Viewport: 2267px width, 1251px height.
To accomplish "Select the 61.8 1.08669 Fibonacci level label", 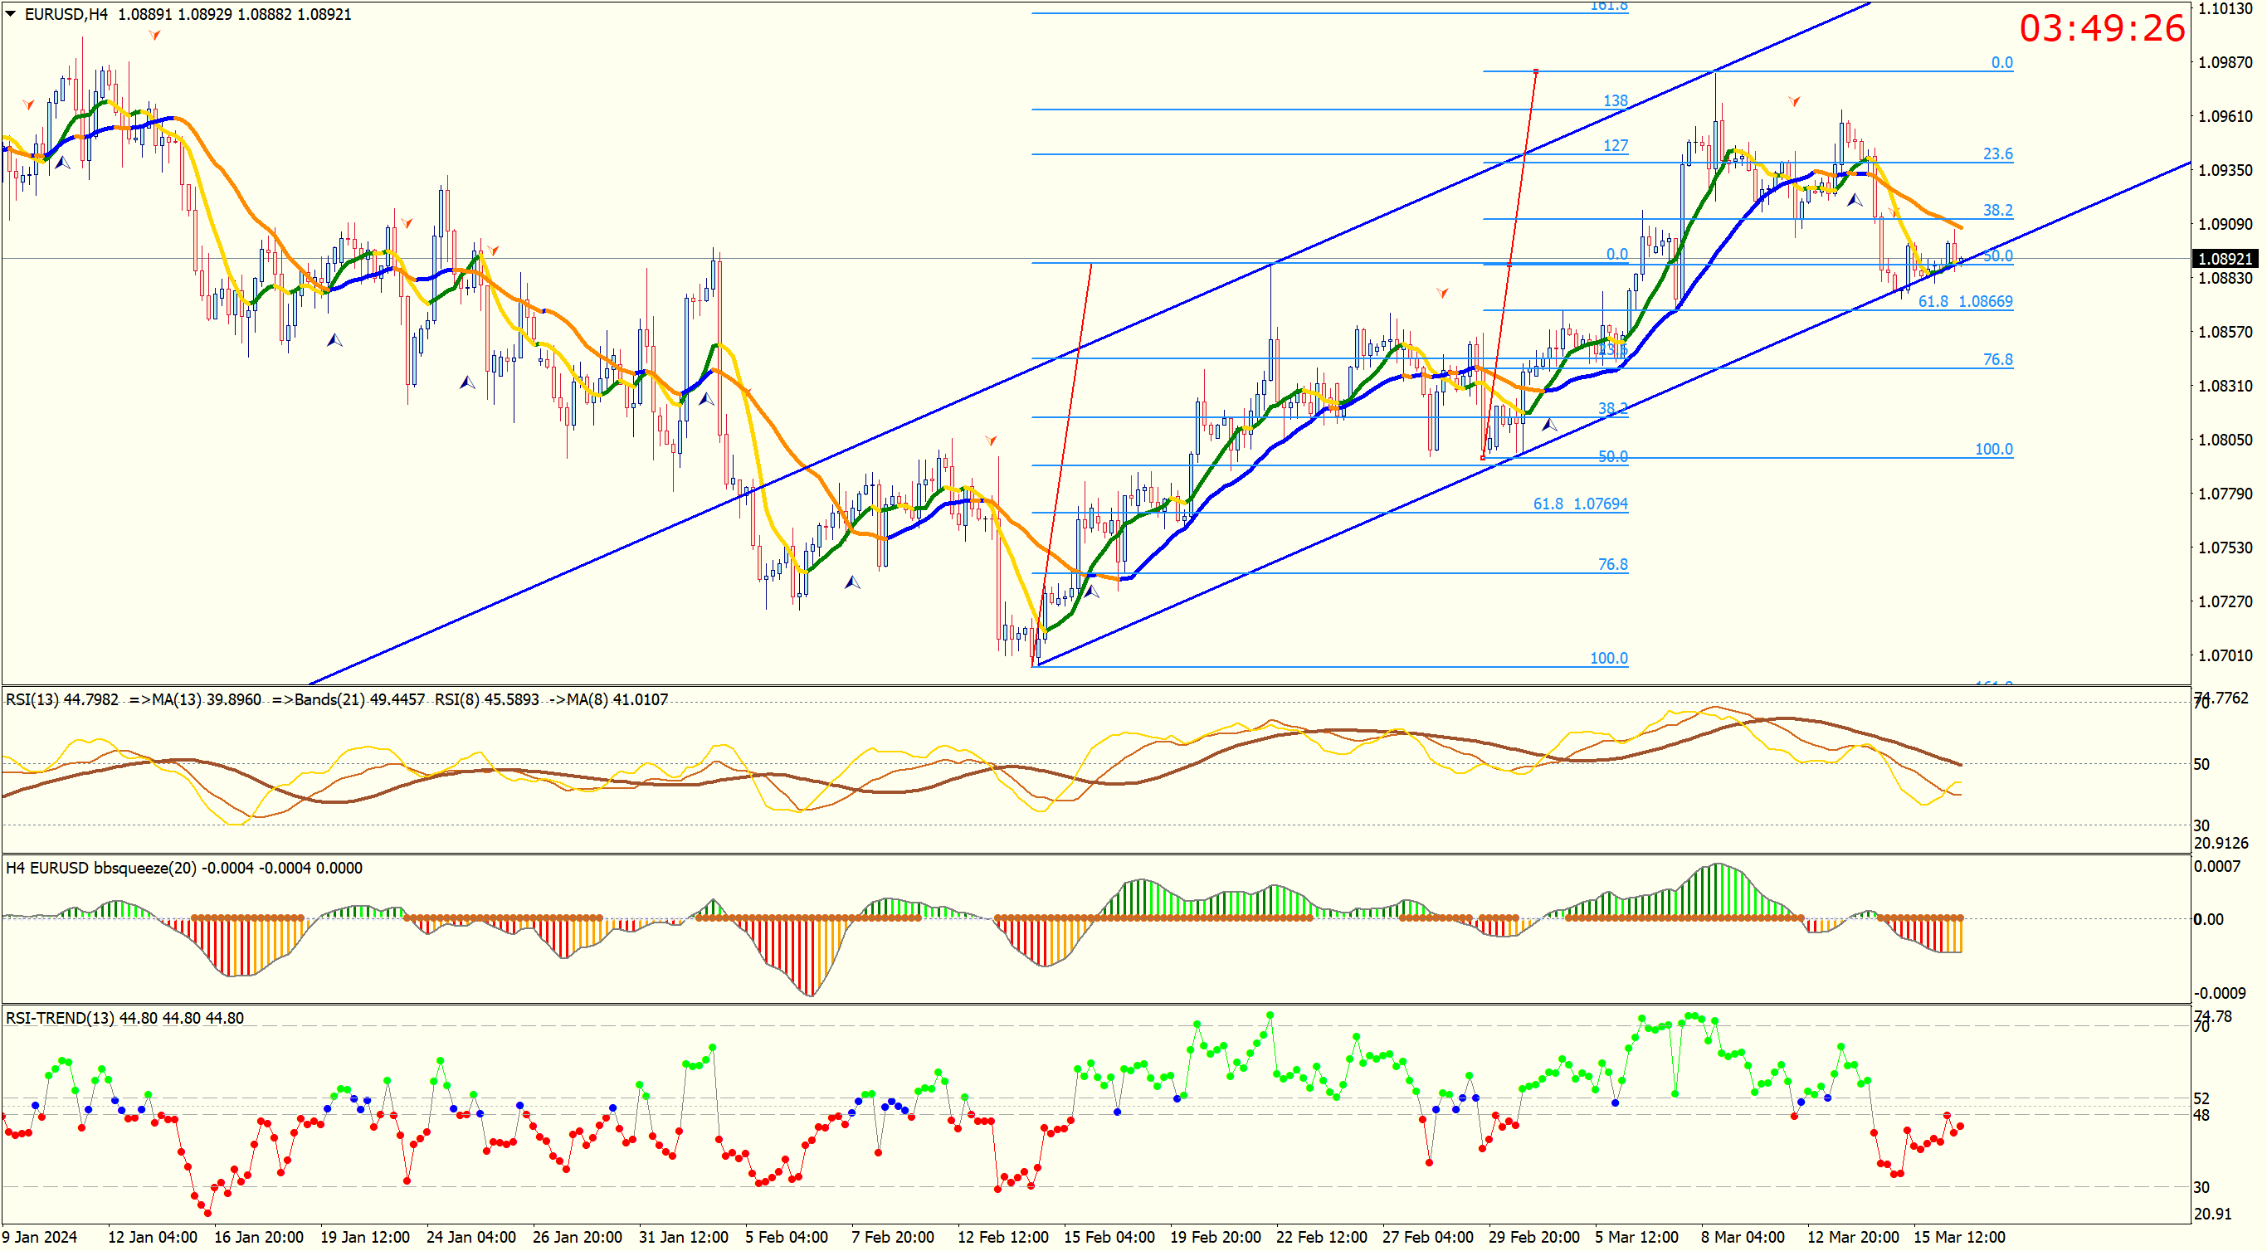I will (x=1964, y=302).
